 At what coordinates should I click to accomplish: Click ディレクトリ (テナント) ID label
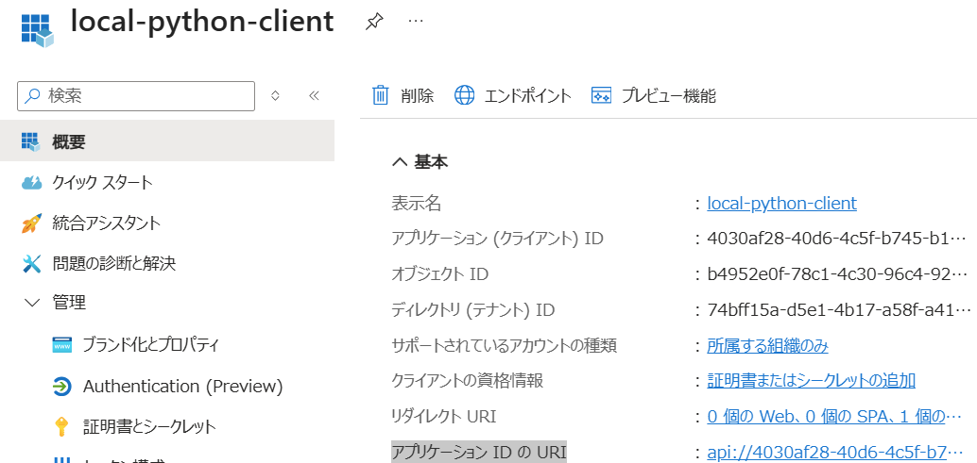click(x=473, y=309)
